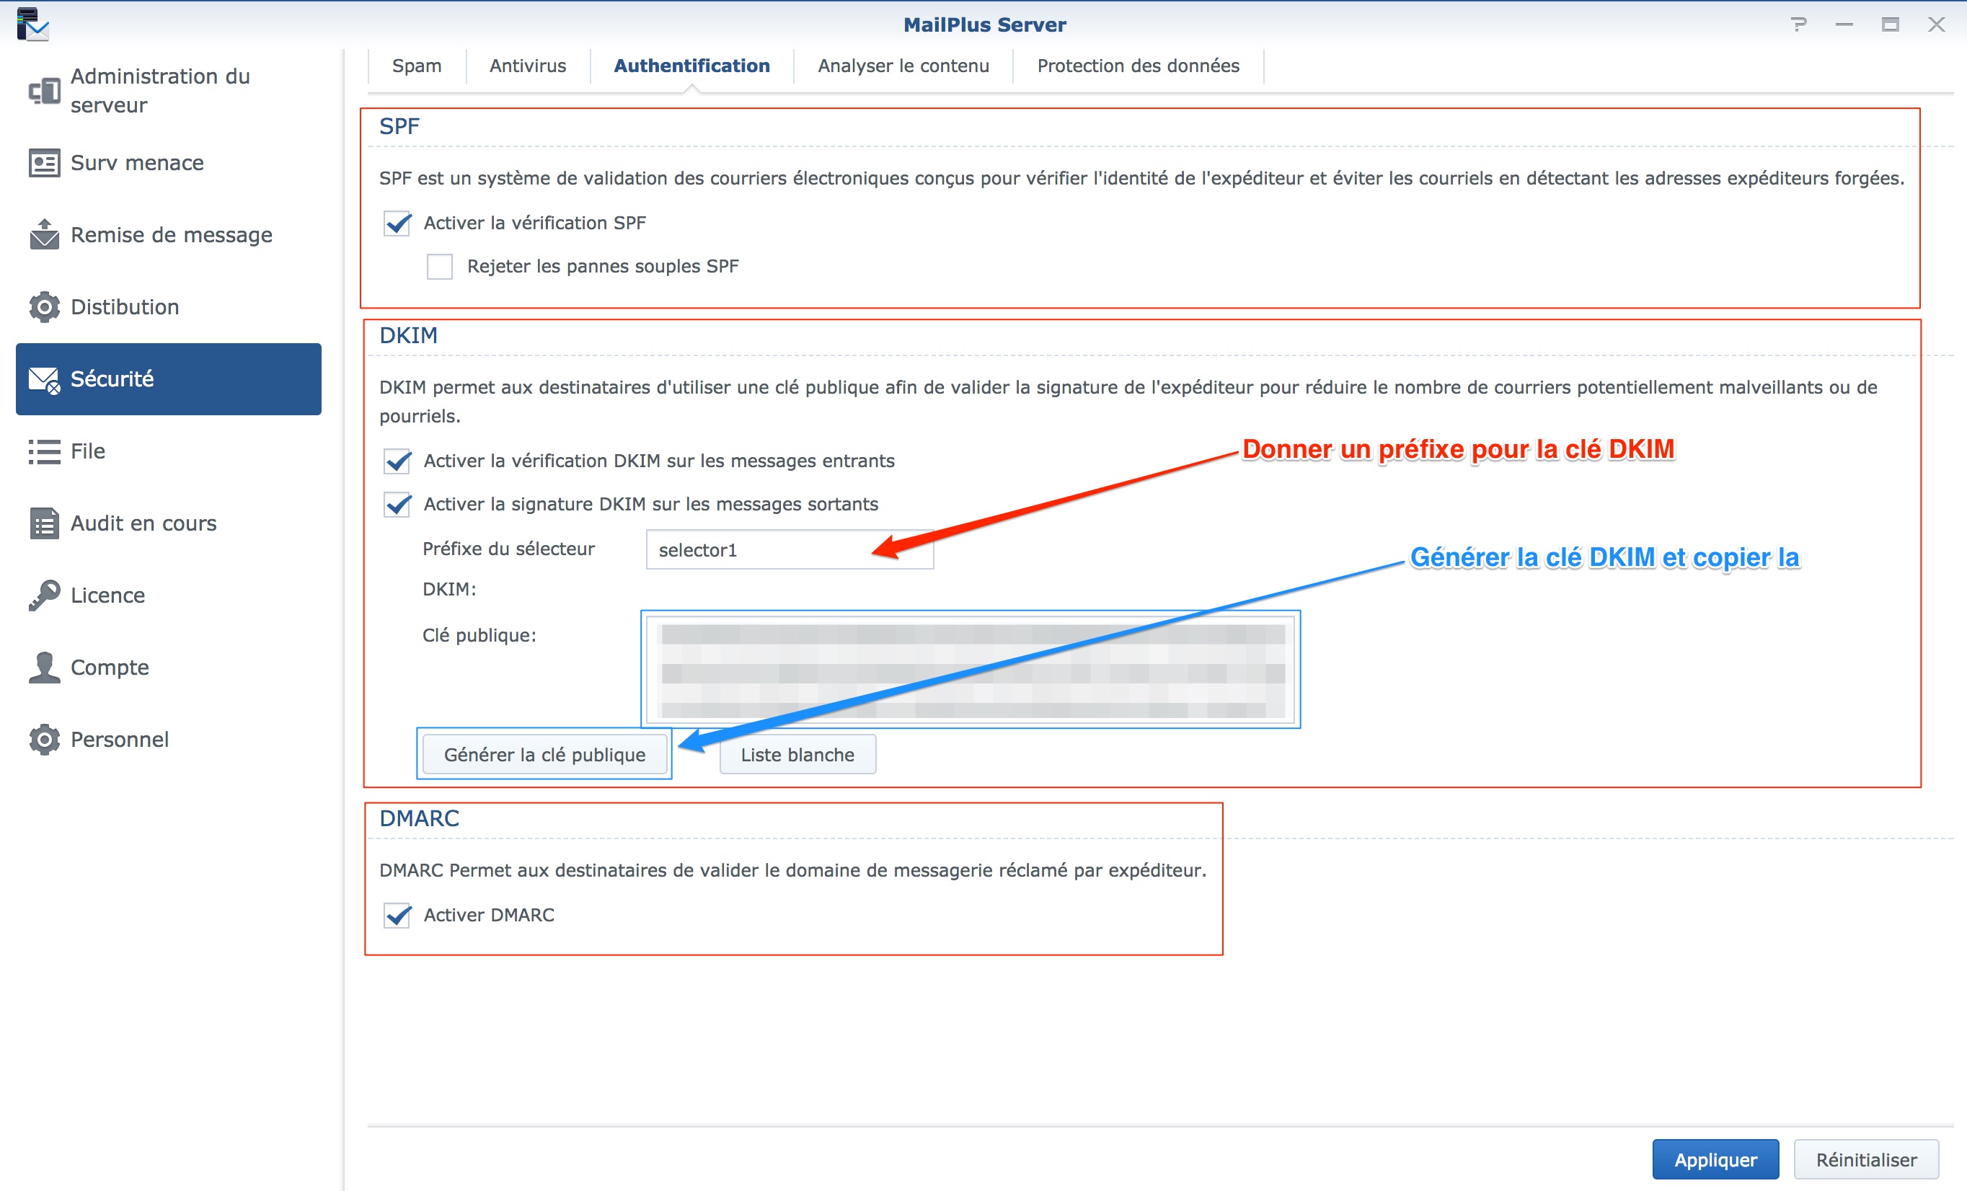Open the File sidebar section

(169, 452)
